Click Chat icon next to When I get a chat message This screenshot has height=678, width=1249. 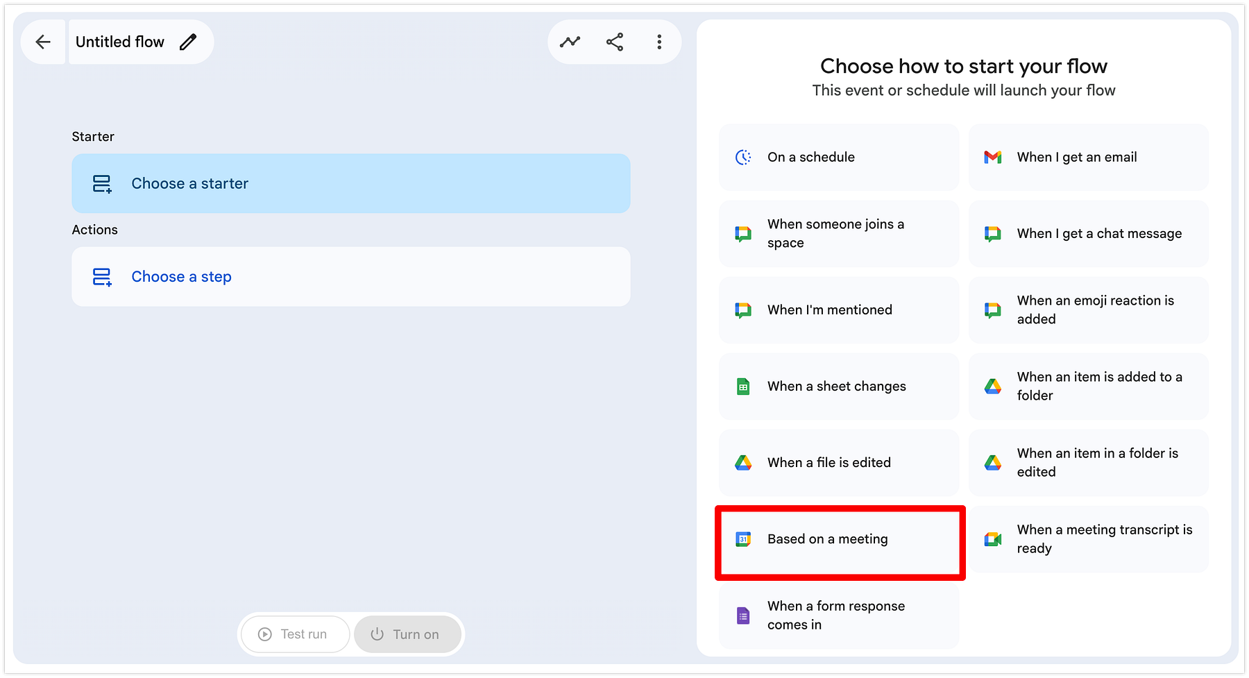pos(993,234)
